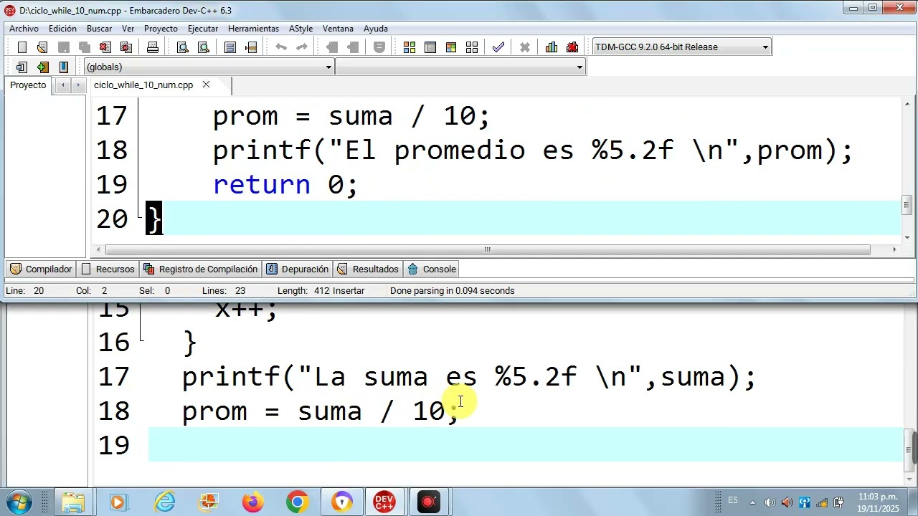Click the upper editor vertical scrollbar thumb

907,205
